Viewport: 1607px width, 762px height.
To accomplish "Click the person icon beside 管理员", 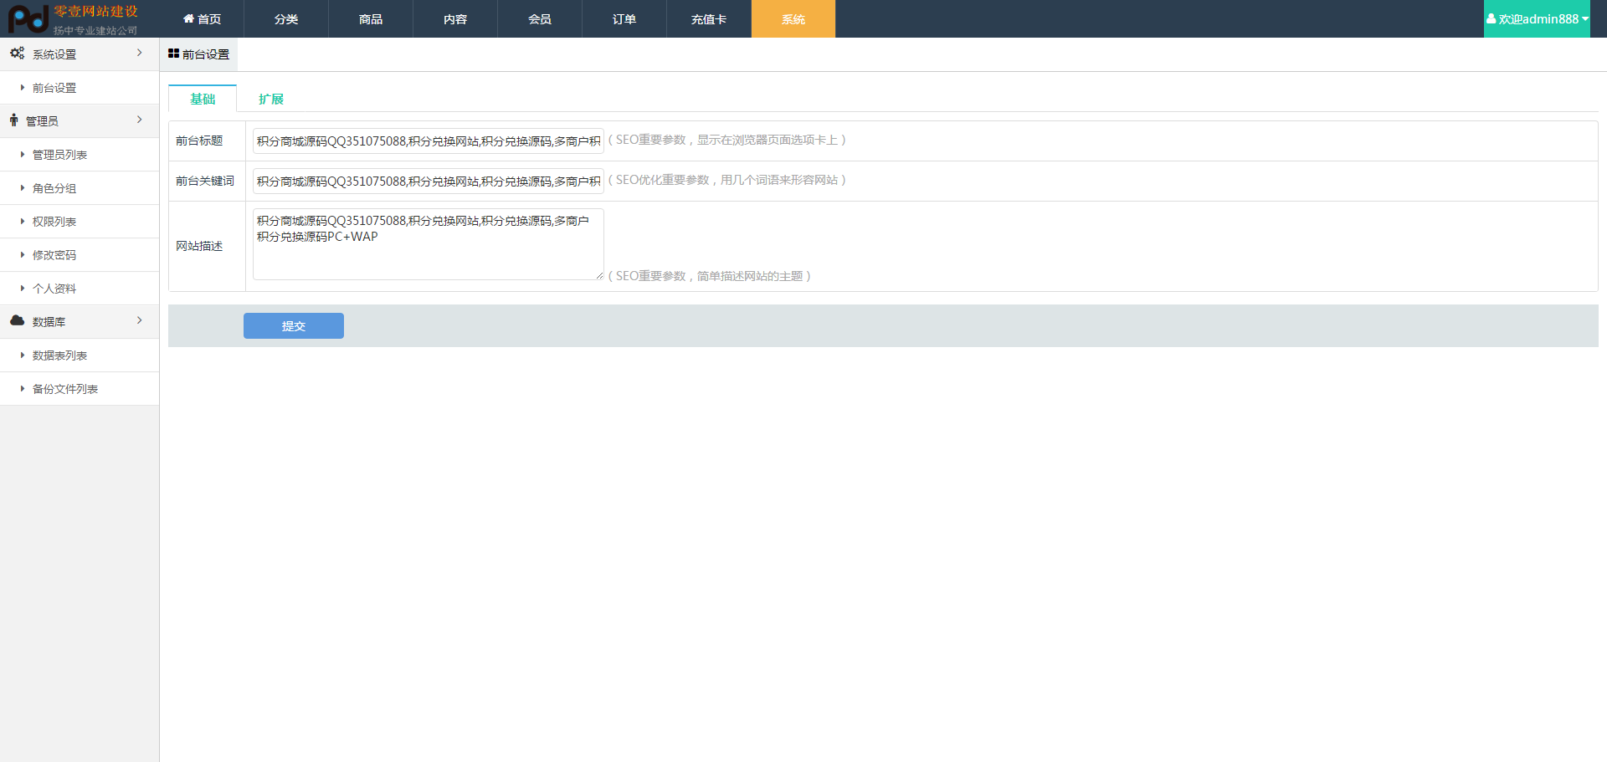I will pos(13,120).
